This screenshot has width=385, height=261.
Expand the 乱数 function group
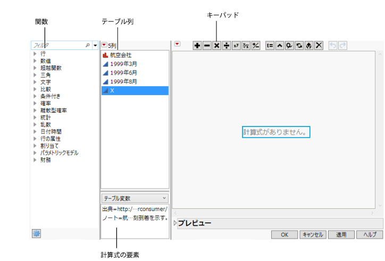point(35,124)
